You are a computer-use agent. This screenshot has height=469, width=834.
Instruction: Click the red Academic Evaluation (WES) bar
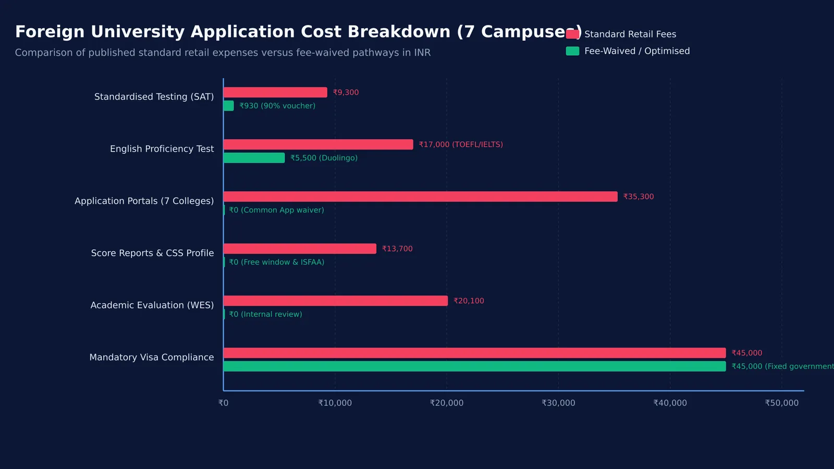click(336, 301)
